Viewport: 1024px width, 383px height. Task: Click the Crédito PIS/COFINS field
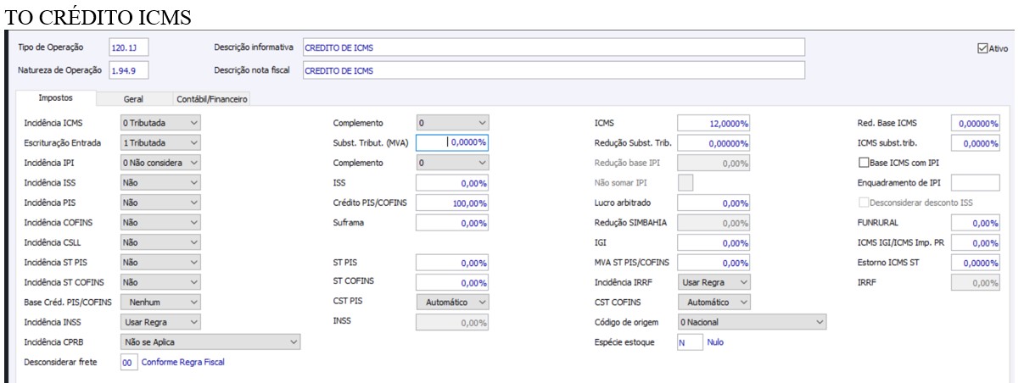[x=453, y=203]
